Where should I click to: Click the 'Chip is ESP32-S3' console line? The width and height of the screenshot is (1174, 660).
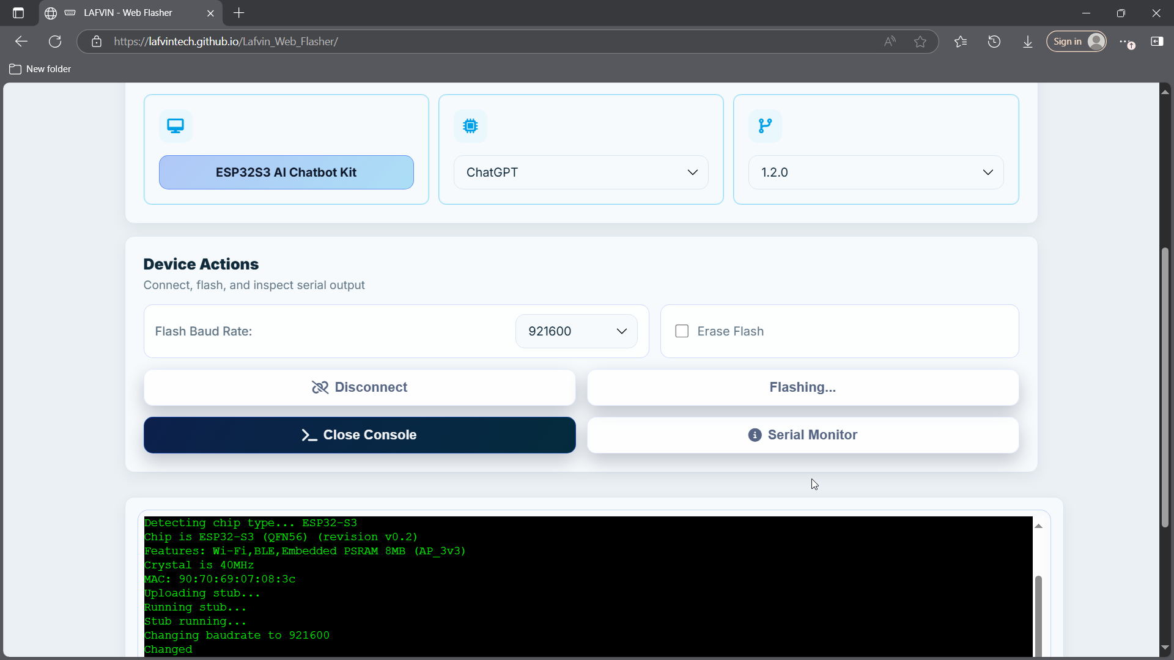tap(281, 537)
